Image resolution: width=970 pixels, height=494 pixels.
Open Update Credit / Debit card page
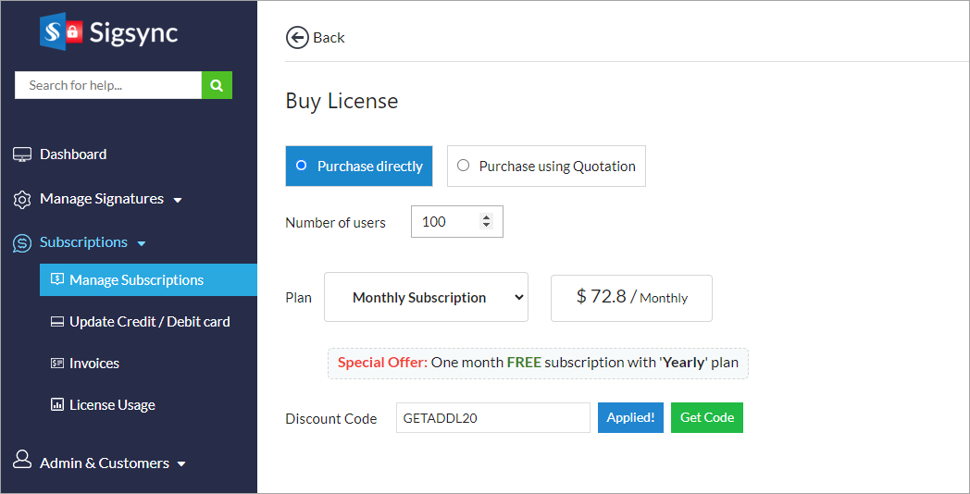pyautogui.click(x=149, y=322)
